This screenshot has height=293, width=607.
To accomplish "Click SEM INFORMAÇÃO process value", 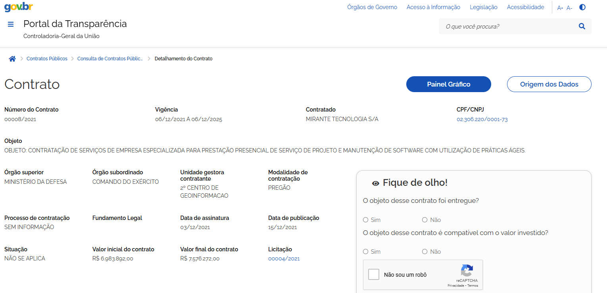I will tap(29, 227).
